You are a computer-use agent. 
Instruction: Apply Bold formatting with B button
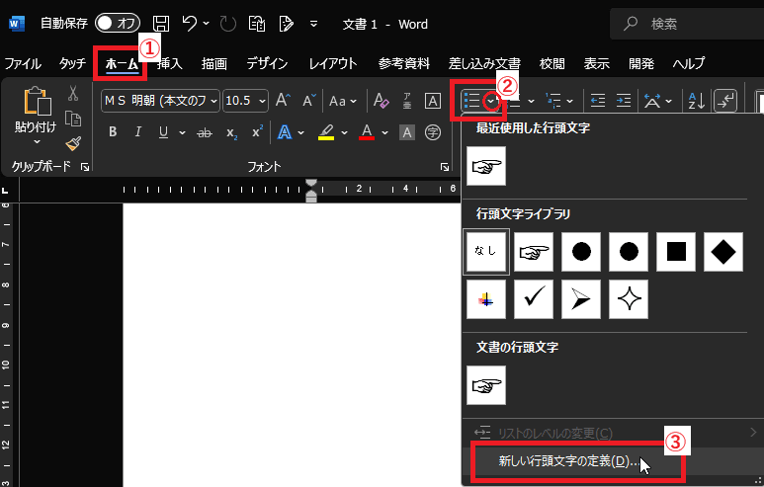[113, 132]
